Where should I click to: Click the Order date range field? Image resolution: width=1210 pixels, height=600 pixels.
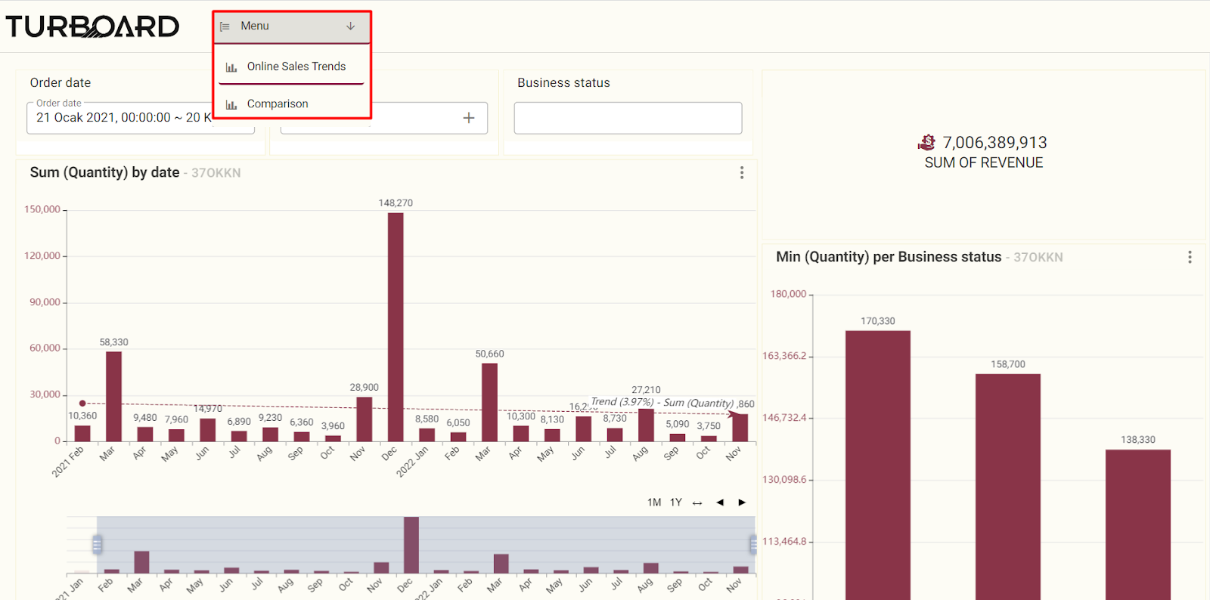141,118
